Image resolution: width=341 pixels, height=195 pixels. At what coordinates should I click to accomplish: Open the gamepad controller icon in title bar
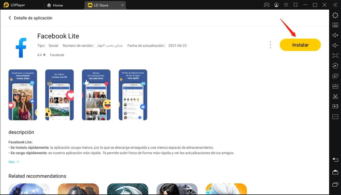(x=266, y=5)
